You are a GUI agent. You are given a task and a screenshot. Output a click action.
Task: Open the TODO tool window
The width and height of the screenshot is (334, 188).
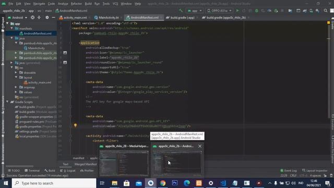point(14,171)
